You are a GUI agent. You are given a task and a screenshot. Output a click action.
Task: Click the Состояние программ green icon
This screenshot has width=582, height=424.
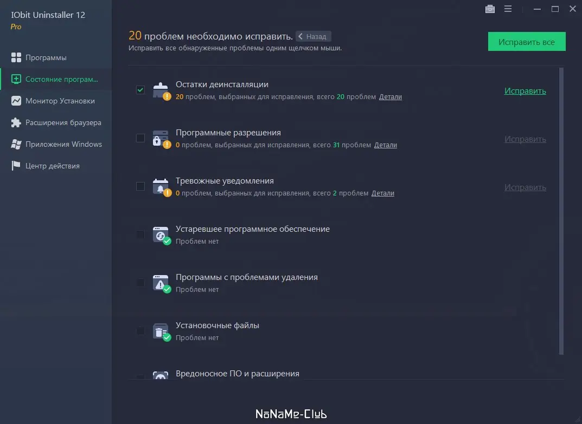point(16,79)
